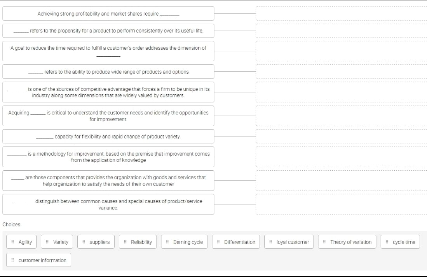Click the drop zone for the customer's order question
The image size is (427, 277).
341,51
